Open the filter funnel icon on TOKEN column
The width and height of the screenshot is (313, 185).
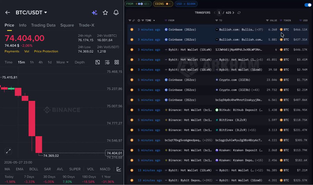pos(281,20)
